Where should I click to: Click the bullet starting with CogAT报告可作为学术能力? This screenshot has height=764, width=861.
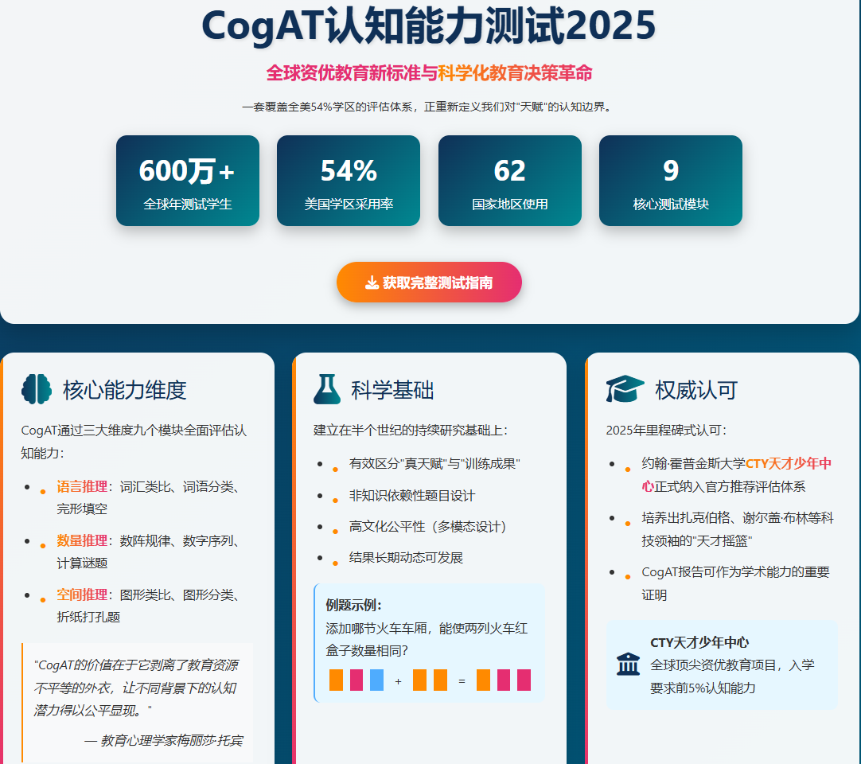(x=735, y=583)
